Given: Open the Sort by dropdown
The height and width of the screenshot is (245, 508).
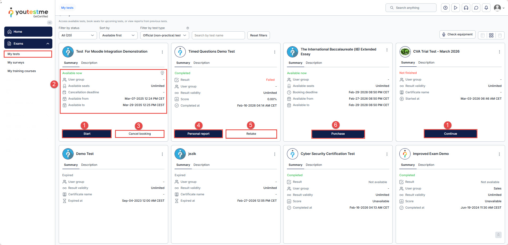Looking at the screenshot, I should (118, 35).
